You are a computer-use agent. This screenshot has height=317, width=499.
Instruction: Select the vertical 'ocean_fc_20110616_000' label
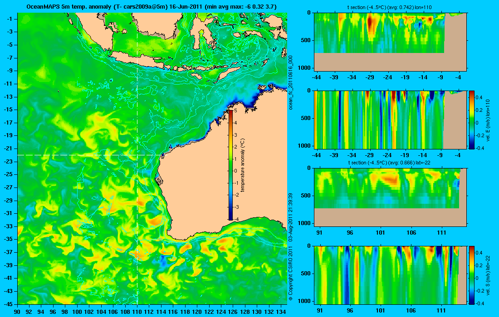pyautogui.click(x=290, y=82)
